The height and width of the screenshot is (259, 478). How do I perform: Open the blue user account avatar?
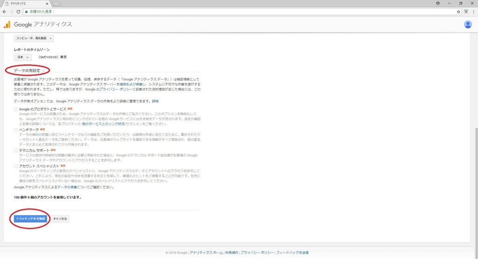pos(468,24)
